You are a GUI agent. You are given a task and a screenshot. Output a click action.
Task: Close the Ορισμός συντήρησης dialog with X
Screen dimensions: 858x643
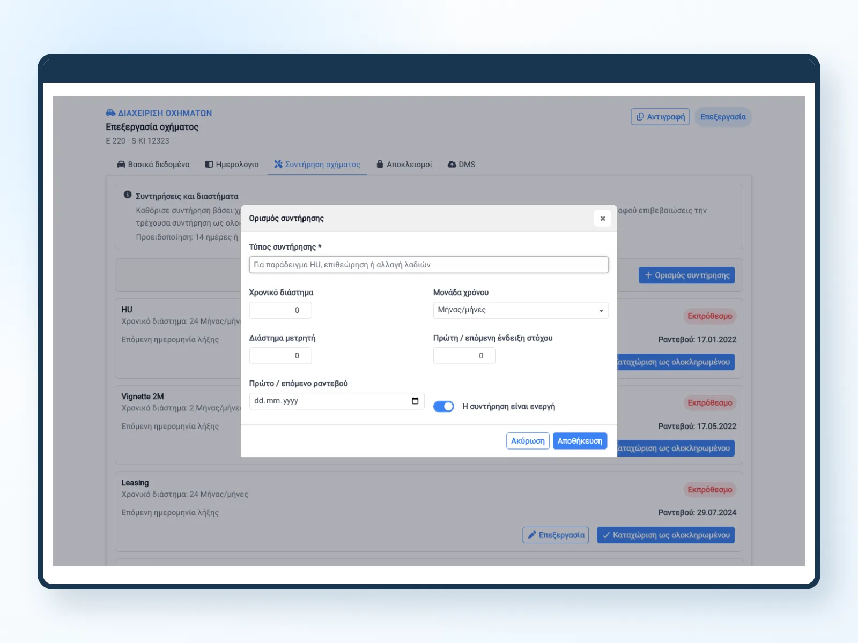point(602,218)
